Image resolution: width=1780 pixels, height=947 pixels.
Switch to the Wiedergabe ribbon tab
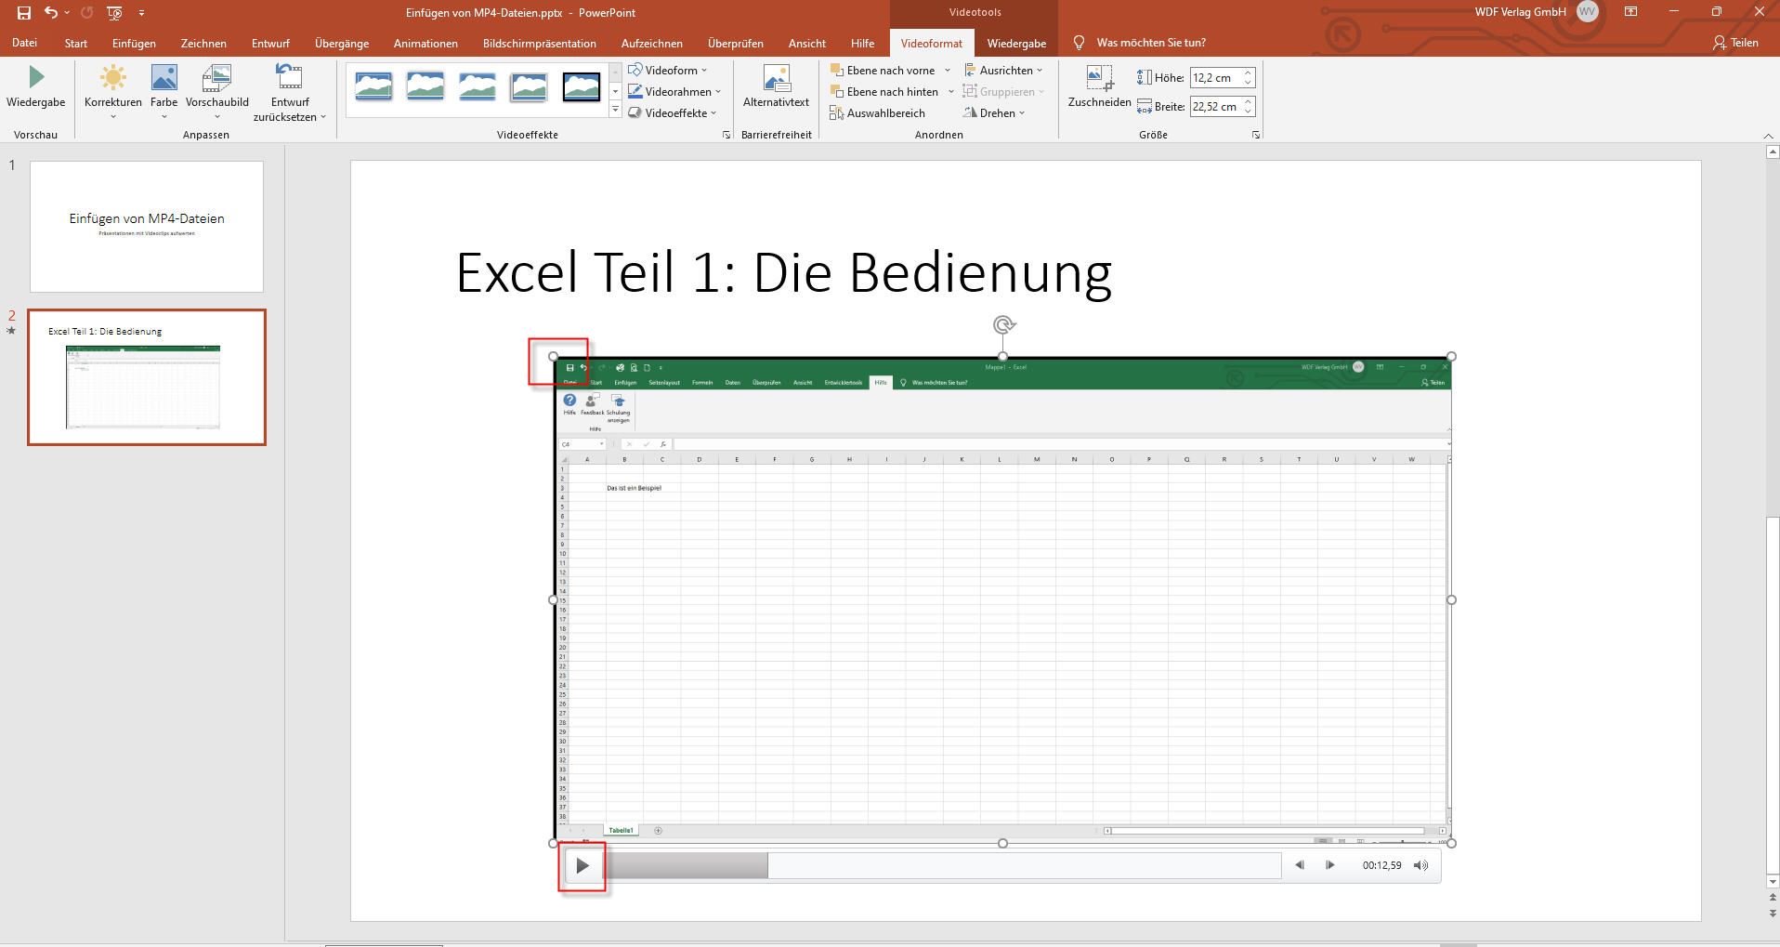point(1016,43)
